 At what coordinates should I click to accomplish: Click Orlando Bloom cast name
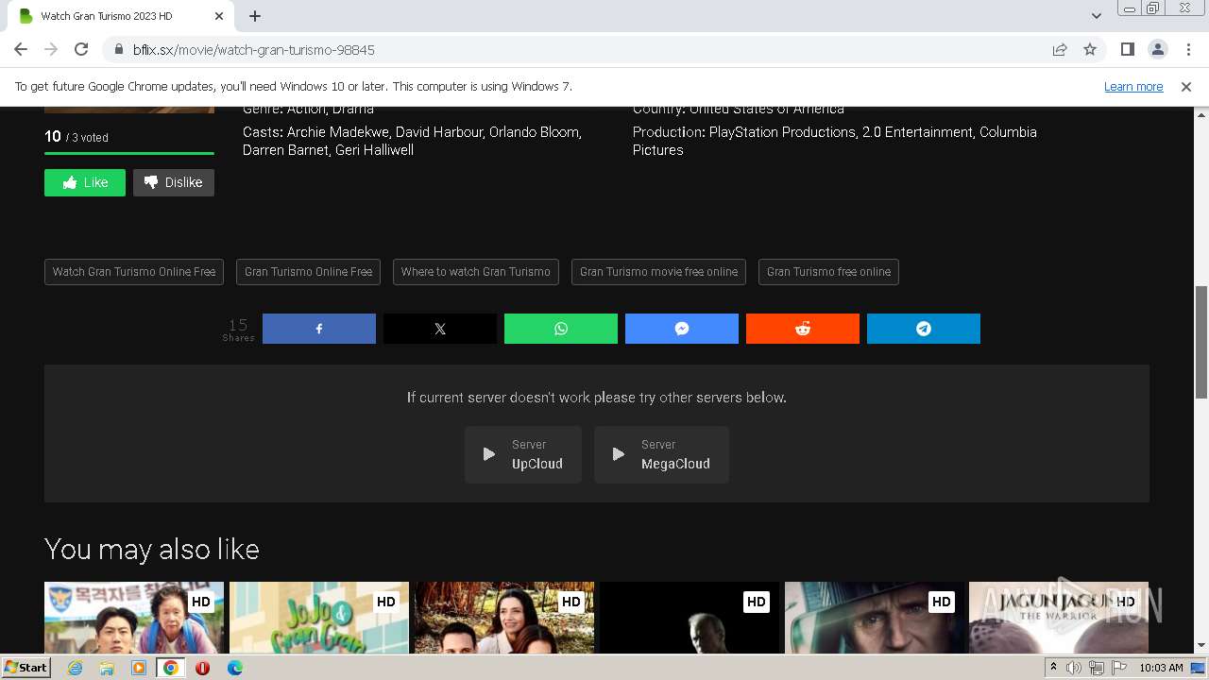[x=533, y=132]
